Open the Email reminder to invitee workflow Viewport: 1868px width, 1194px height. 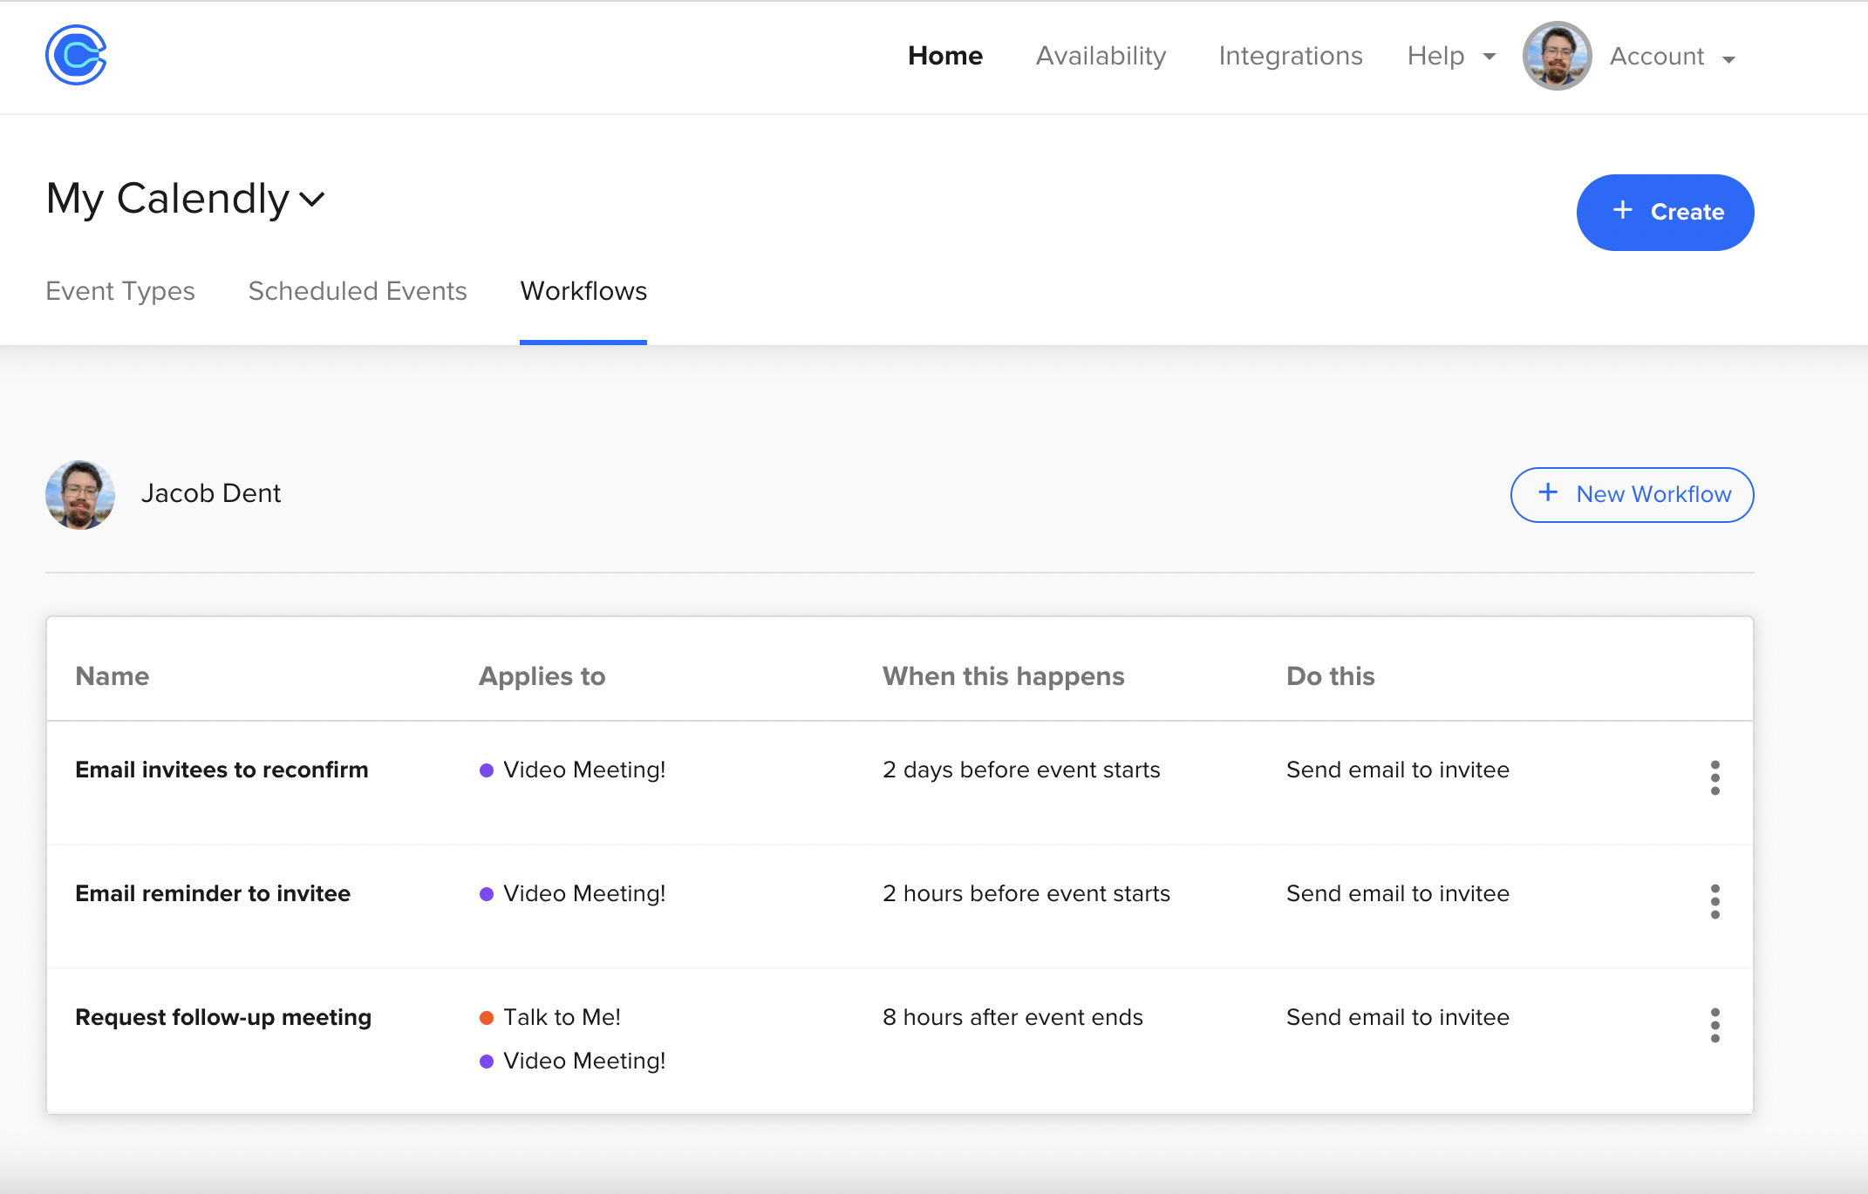213,893
